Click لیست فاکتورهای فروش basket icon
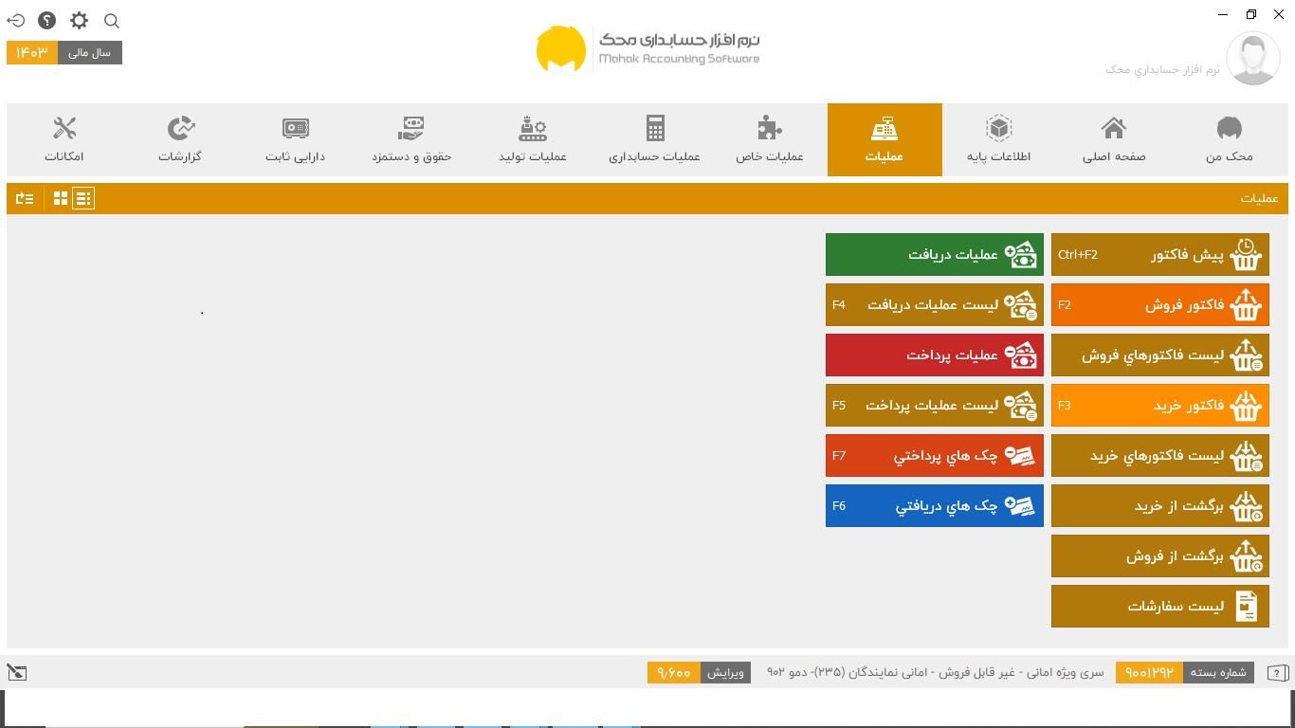 (x=1246, y=355)
